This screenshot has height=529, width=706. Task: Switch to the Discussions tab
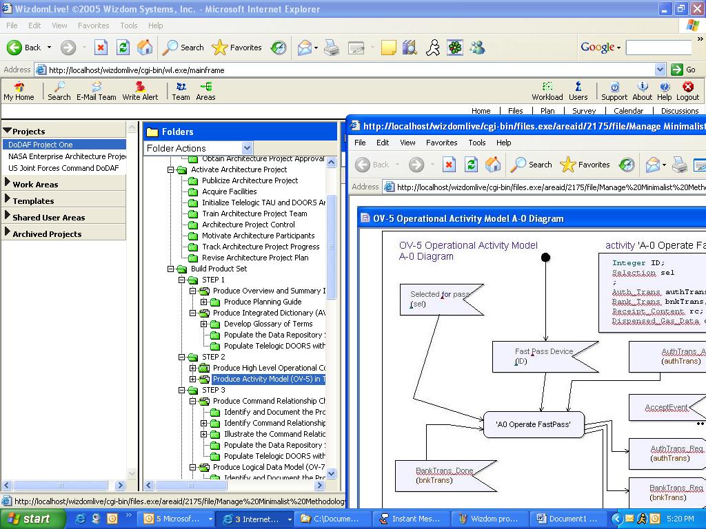[x=679, y=110]
